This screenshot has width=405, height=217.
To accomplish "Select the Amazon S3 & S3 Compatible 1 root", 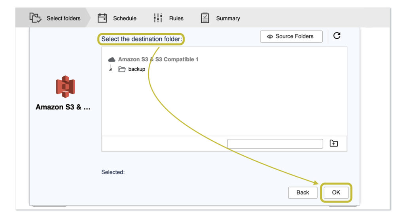I will [x=158, y=59].
